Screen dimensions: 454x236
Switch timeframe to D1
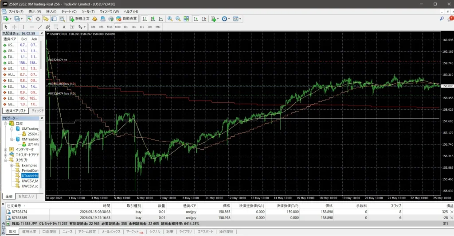pos(142,27)
